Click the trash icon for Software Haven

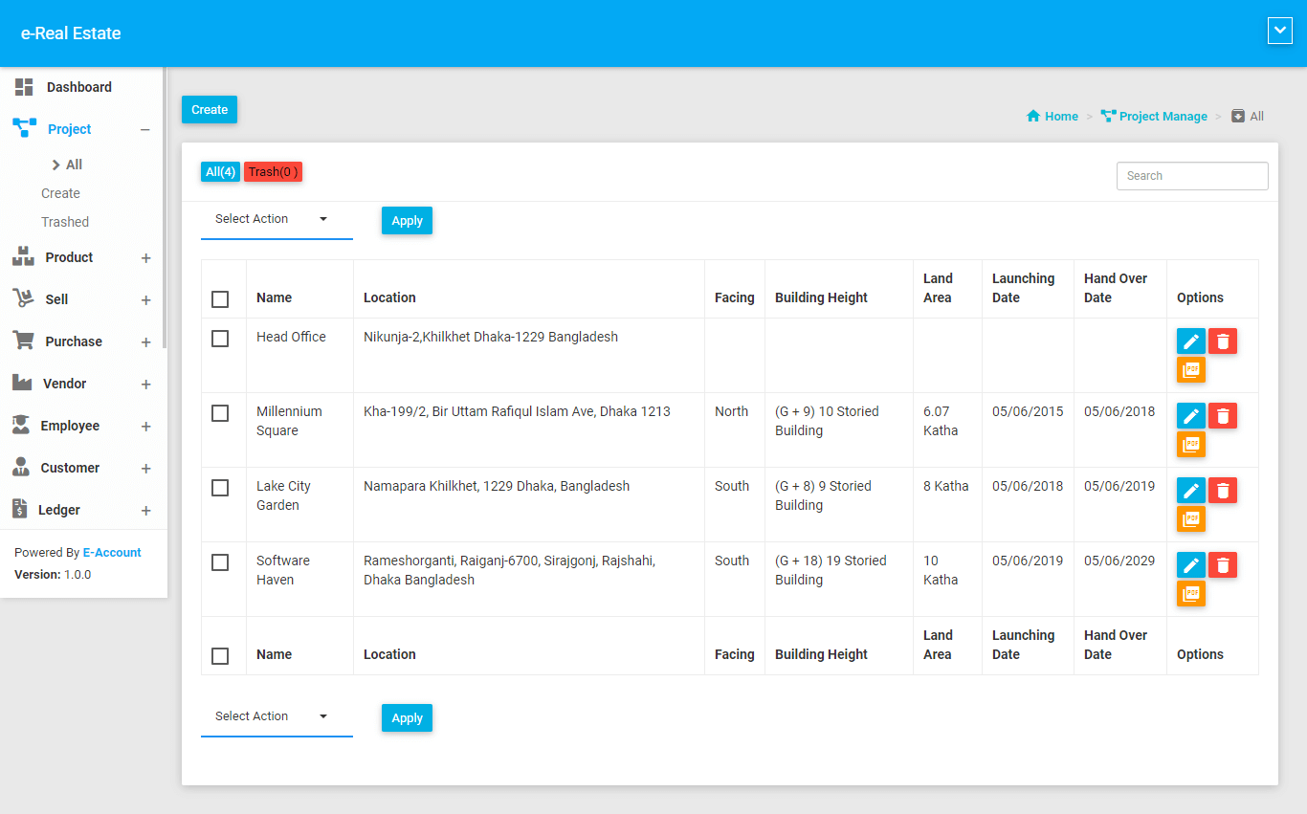click(x=1222, y=565)
